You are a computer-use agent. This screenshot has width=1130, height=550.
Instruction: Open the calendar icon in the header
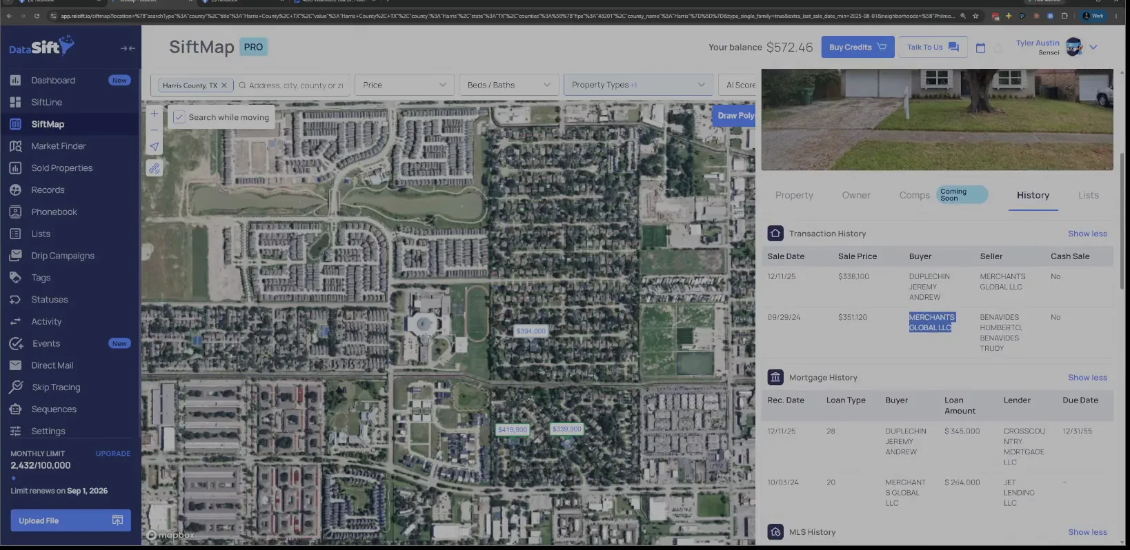pos(980,48)
